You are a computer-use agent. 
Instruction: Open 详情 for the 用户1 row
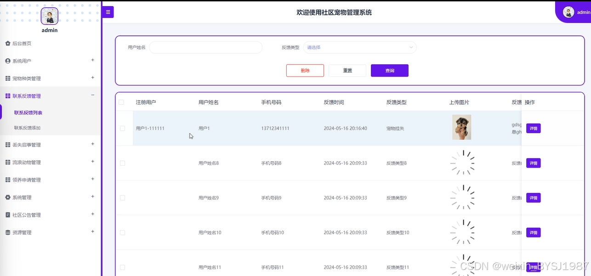(533, 129)
